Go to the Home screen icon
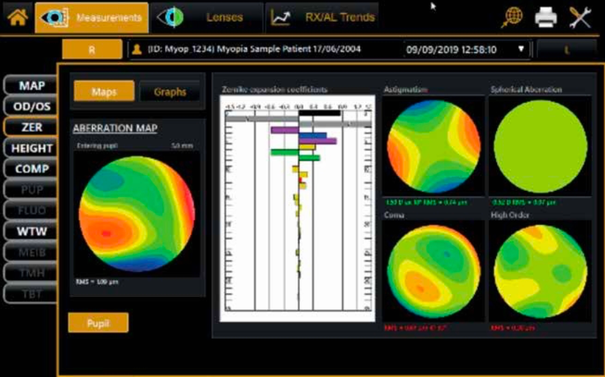The width and height of the screenshot is (605, 377). pos(17,17)
